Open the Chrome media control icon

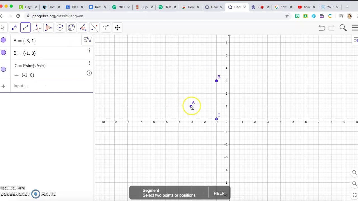[341, 16]
